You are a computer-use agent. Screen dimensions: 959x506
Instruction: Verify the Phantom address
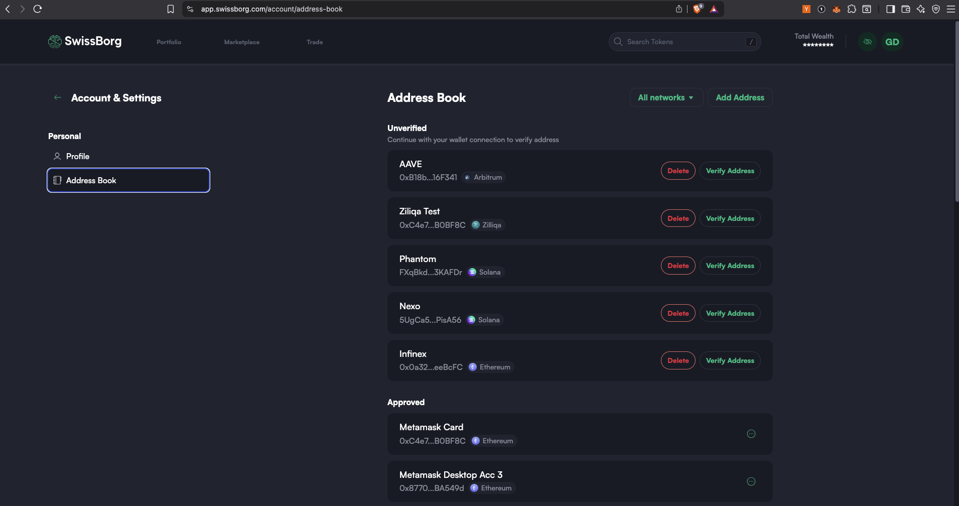pyautogui.click(x=730, y=266)
